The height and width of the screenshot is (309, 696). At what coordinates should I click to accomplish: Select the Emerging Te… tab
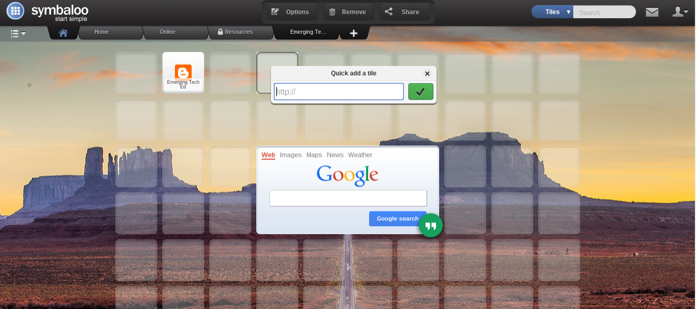point(306,32)
